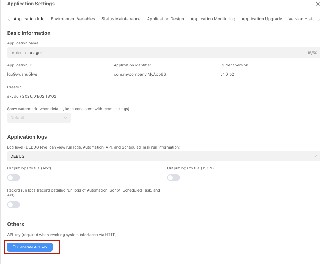Click the Application ID value lqo9wdshu5lwe
Screen dimensions: 320x264
tap(22, 74)
